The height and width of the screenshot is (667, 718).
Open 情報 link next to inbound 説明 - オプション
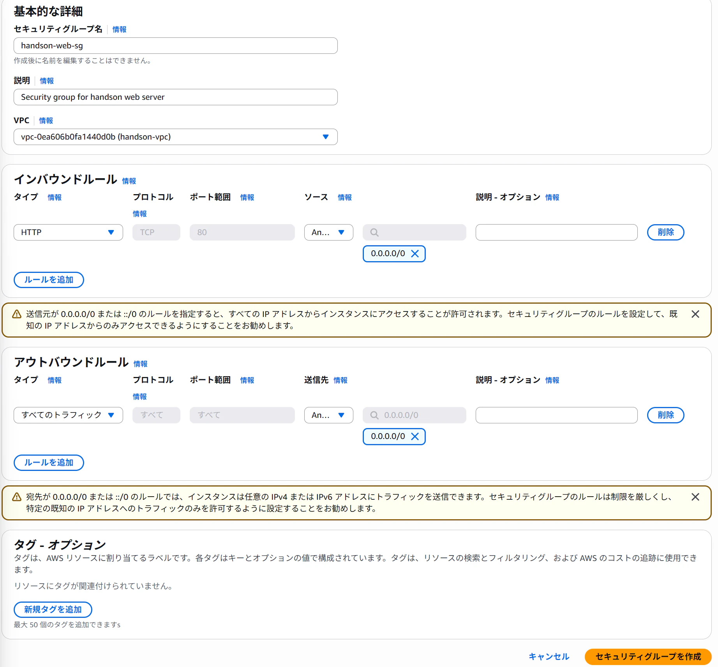coord(552,198)
